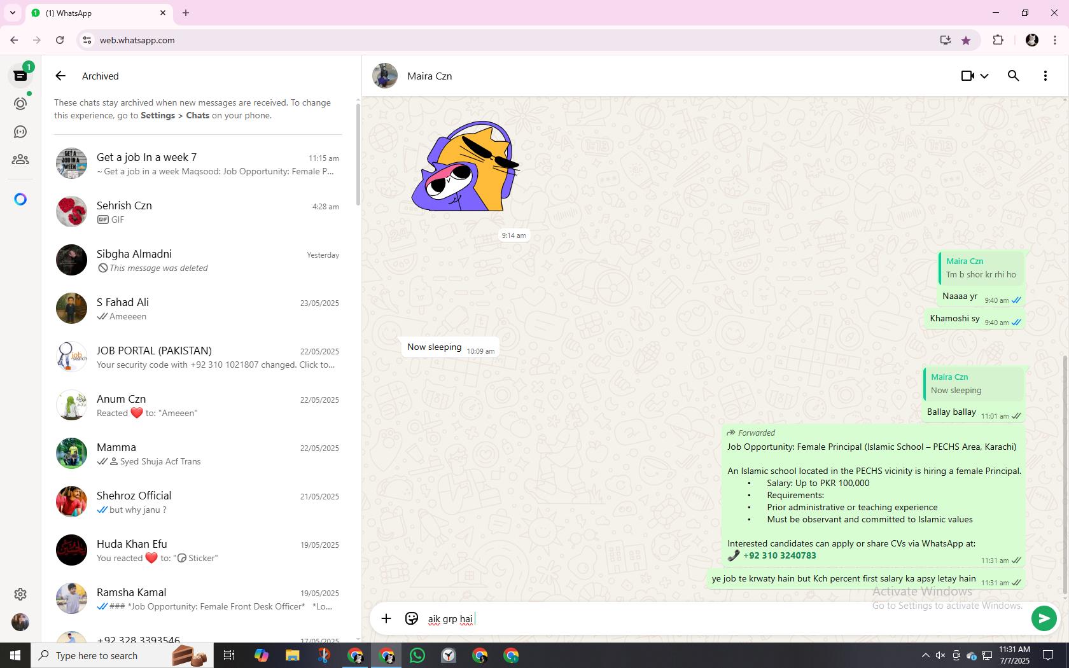Close the WhatsApp browser tab
Image resolution: width=1069 pixels, height=668 pixels.
(163, 13)
